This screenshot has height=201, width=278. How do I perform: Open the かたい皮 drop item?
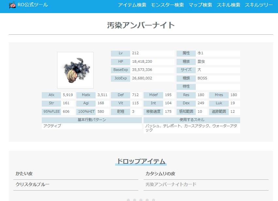pyautogui.click(x=24, y=174)
